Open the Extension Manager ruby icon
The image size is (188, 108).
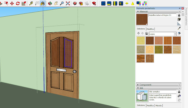94,4
